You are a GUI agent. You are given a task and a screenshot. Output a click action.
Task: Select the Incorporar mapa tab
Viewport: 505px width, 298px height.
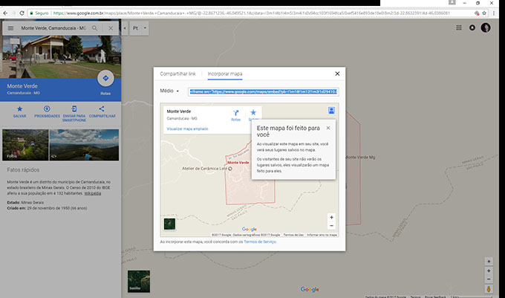coord(225,74)
